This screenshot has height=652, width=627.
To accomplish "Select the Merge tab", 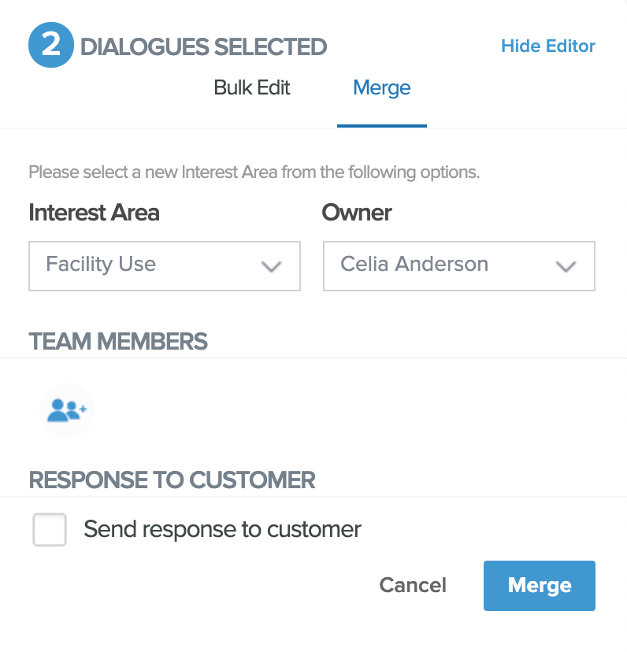I will (382, 87).
